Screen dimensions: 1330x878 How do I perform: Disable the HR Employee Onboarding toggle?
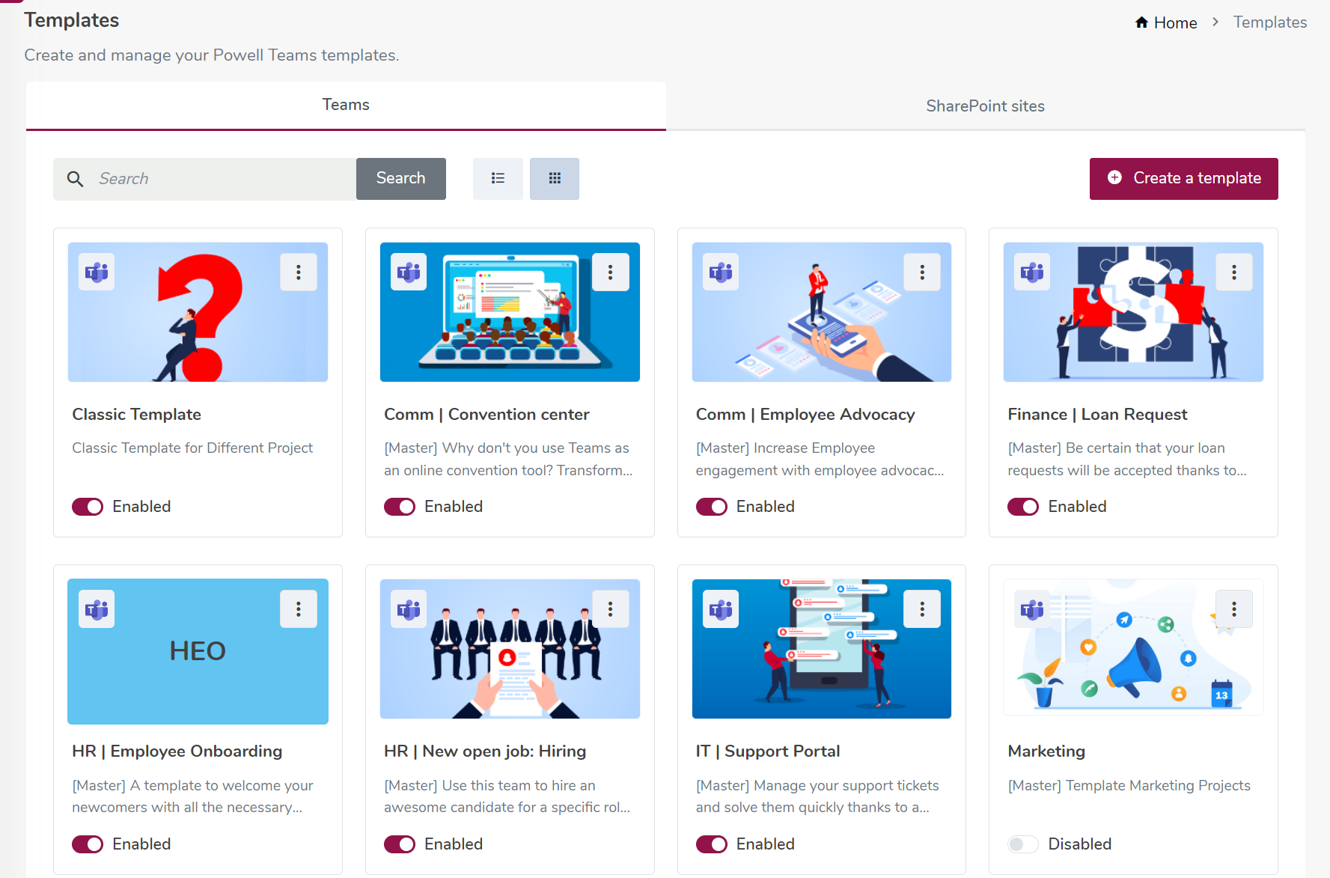click(x=88, y=844)
